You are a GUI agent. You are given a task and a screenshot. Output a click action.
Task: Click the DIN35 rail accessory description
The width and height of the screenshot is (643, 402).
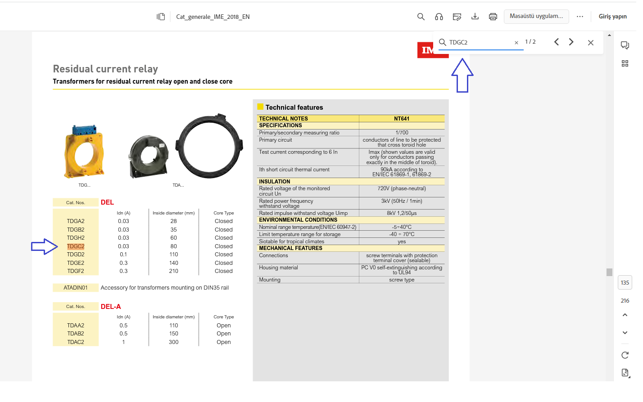click(x=165, y=288)
